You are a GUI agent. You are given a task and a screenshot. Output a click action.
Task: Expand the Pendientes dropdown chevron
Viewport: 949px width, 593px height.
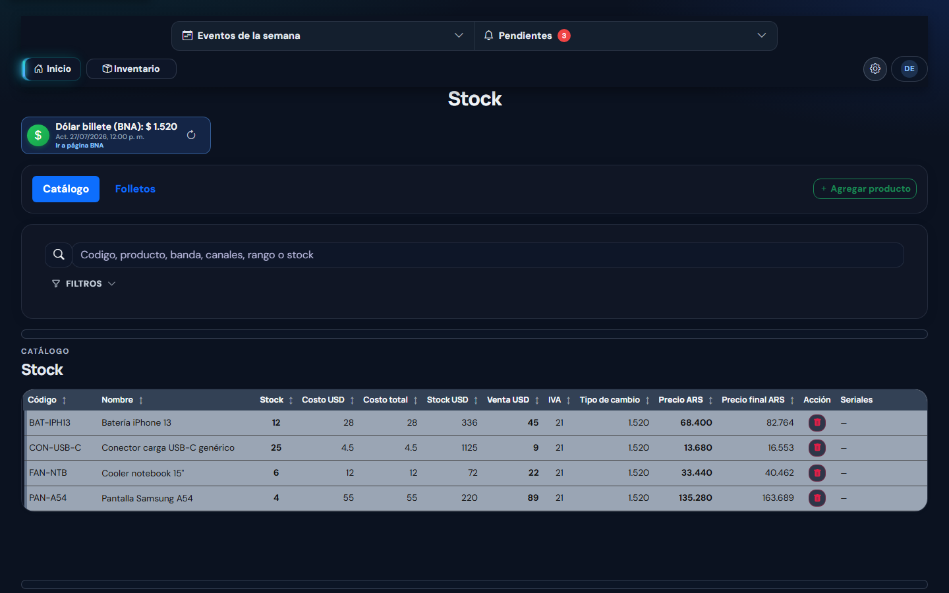pyautogui.click(x=762, y=36)
